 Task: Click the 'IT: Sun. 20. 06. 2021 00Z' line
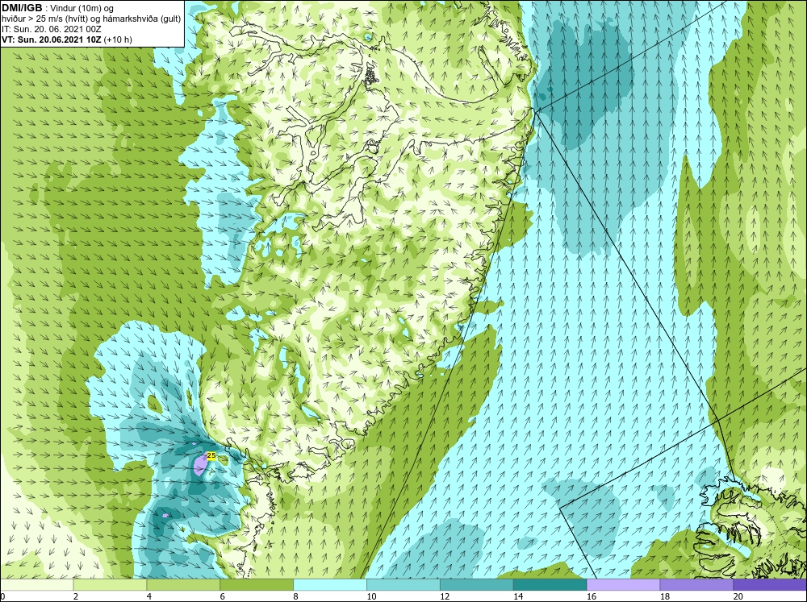tap(52, 29)
